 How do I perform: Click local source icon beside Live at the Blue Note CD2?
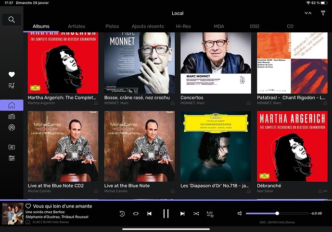point(96,191)
